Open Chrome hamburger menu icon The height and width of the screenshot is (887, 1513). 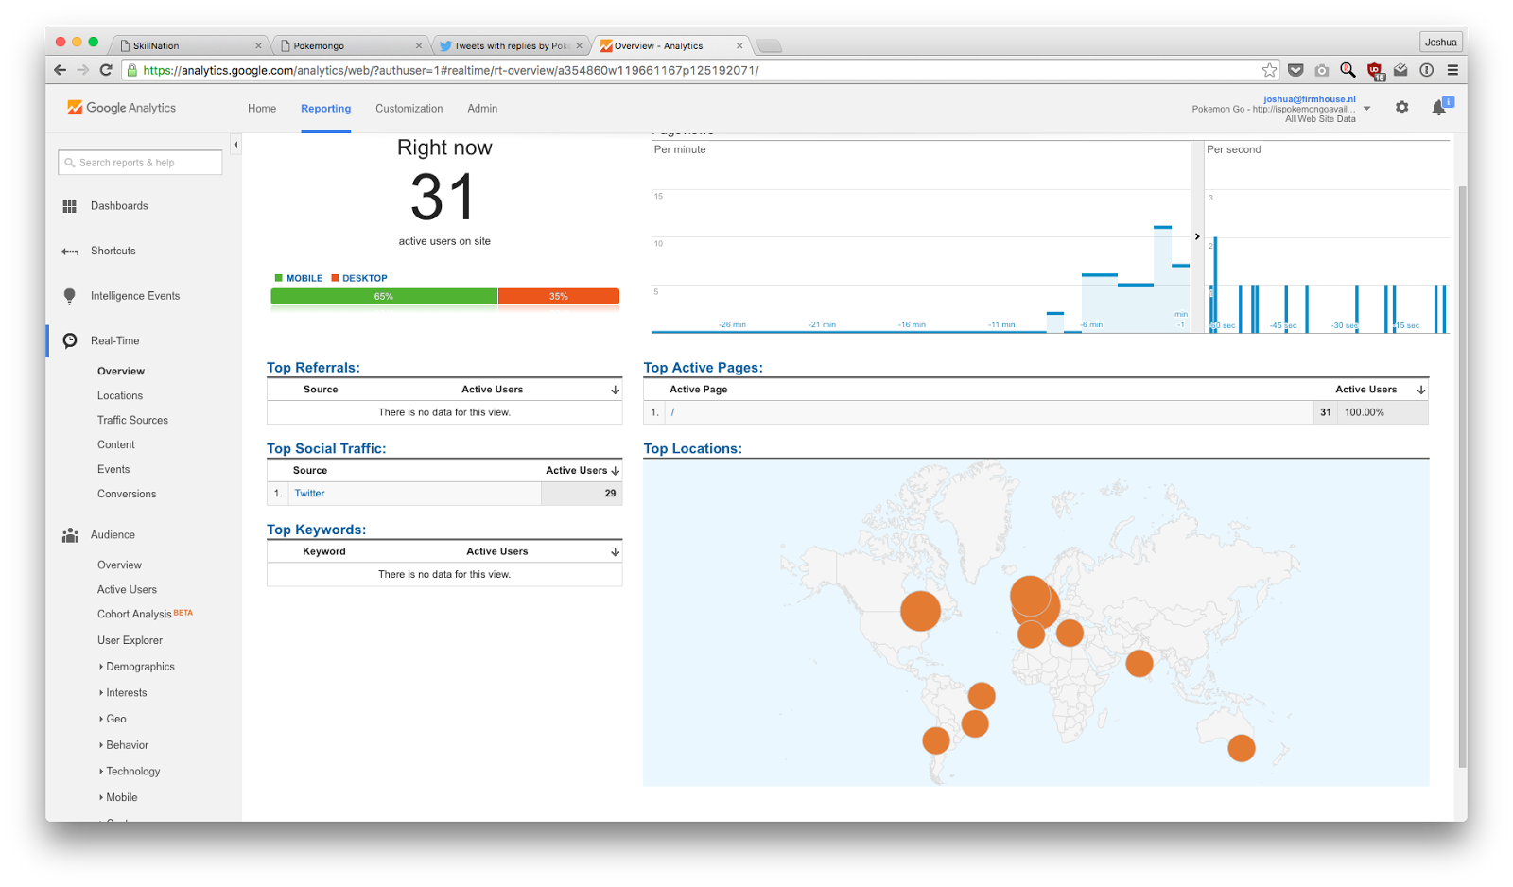click(1452, 70)
